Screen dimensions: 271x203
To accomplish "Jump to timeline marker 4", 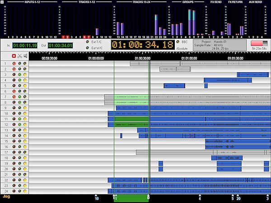I will (x=200, y=197).
